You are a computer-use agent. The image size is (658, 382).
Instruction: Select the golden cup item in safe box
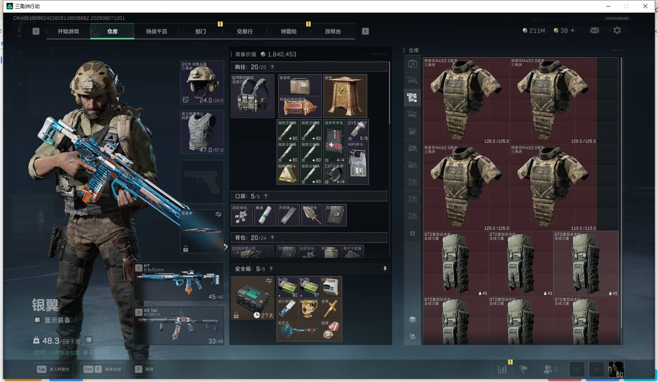click(309, 309)
